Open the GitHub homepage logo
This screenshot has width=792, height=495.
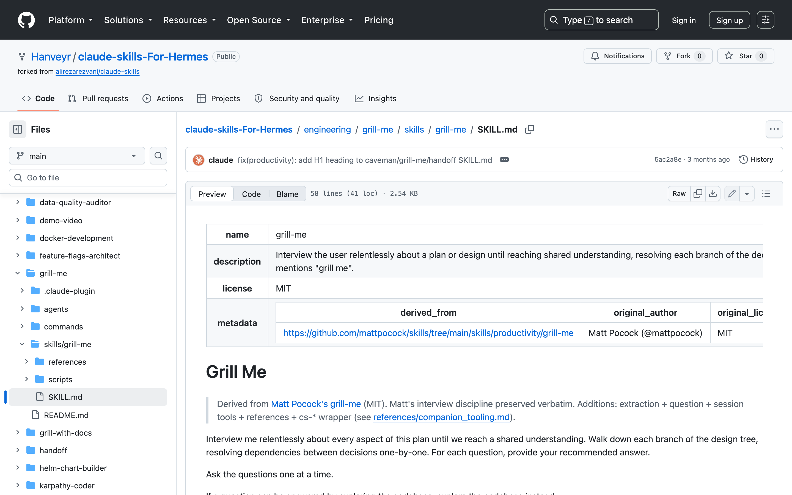tap(26, 20)
